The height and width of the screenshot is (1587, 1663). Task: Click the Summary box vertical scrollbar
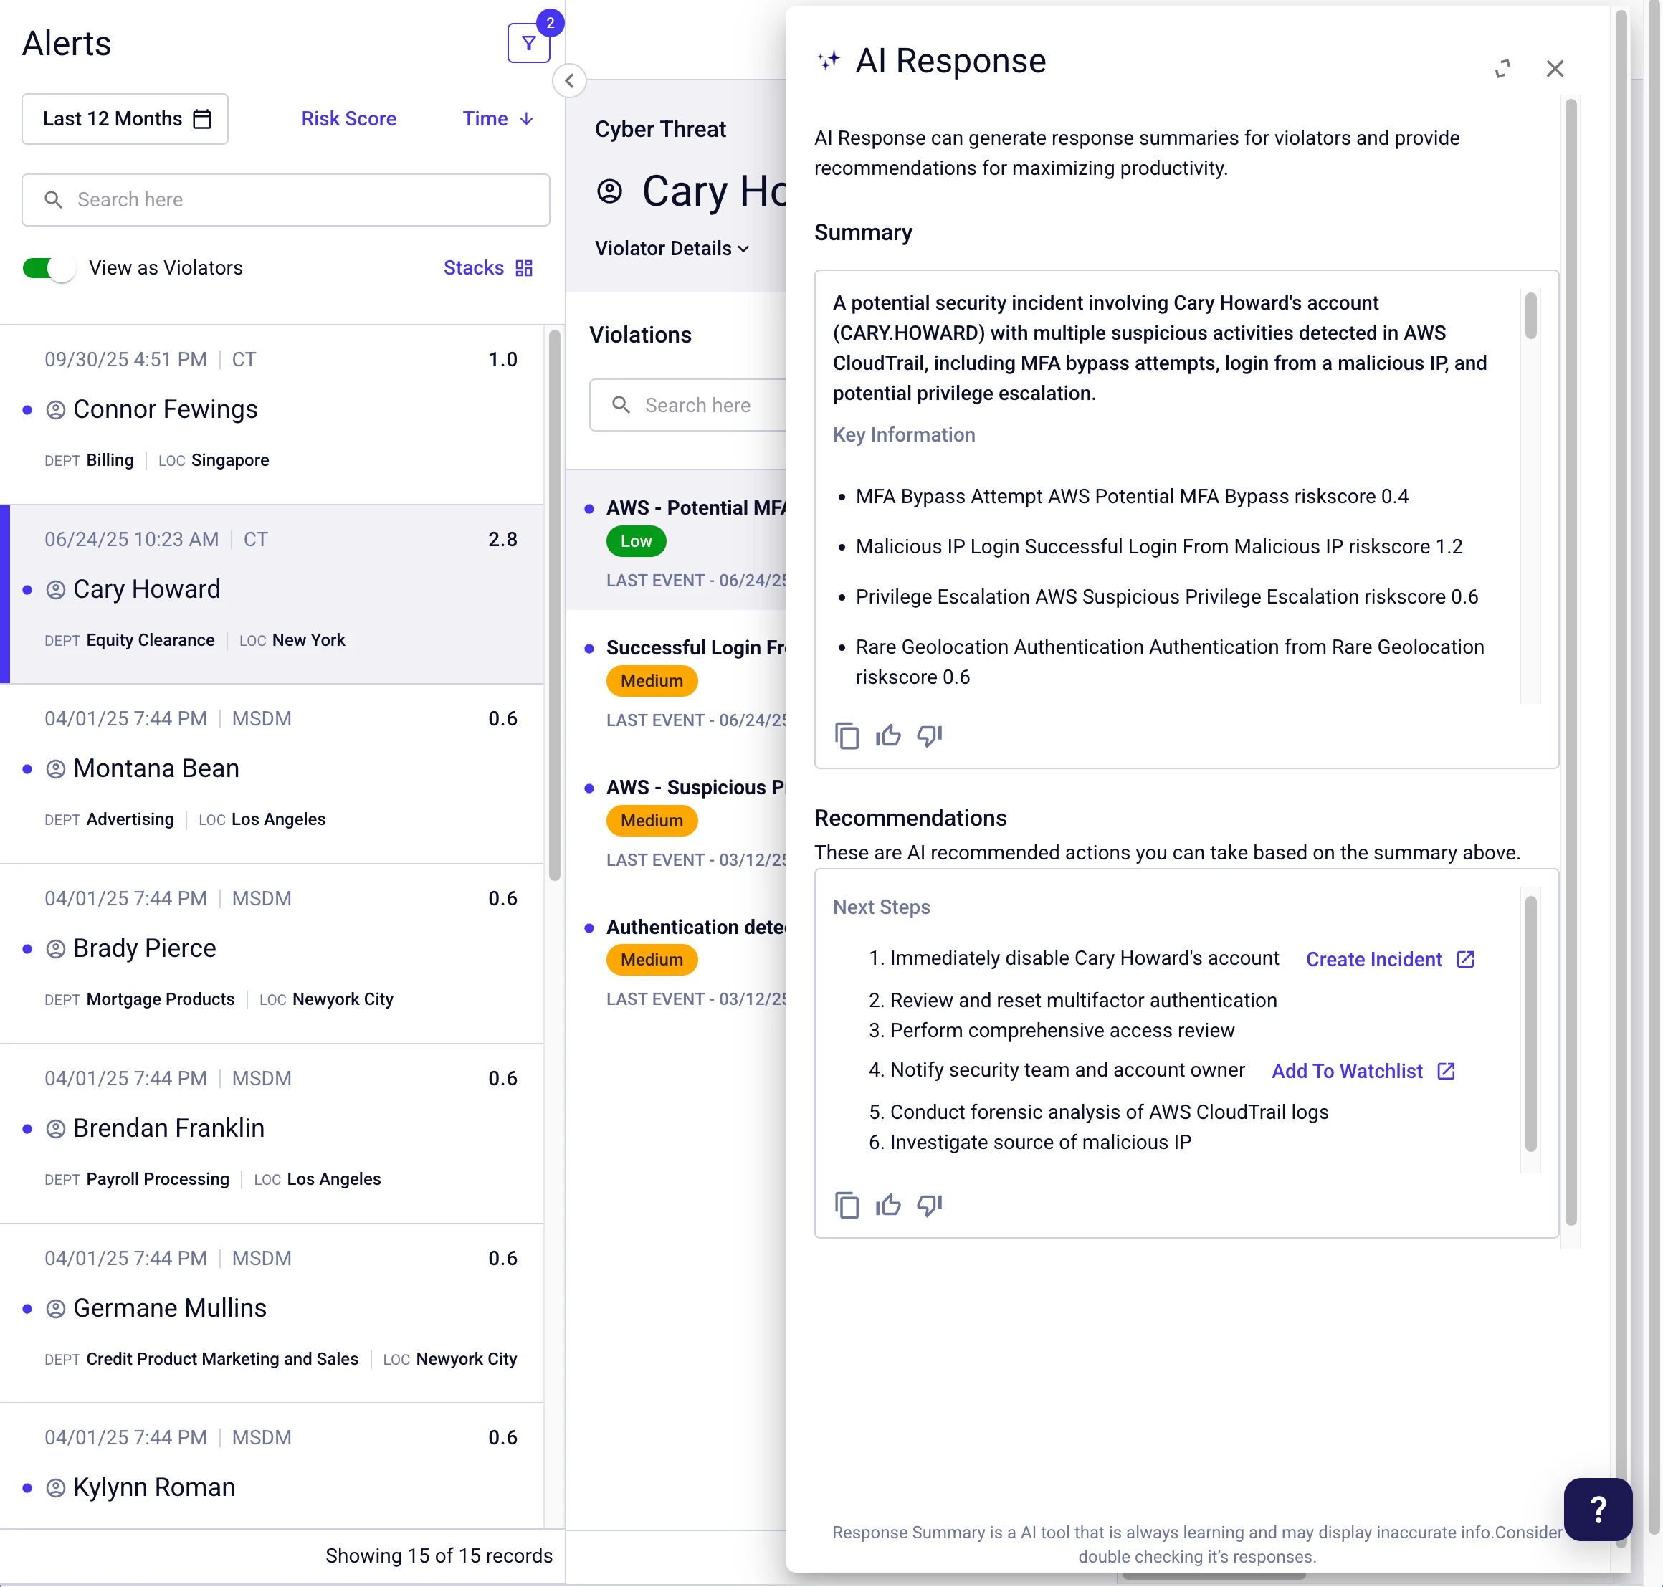[1530, 316]
